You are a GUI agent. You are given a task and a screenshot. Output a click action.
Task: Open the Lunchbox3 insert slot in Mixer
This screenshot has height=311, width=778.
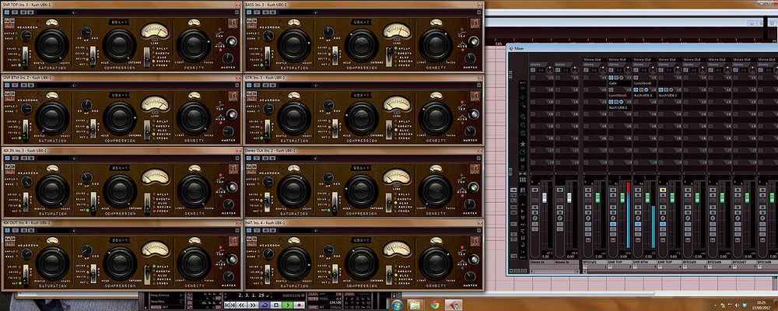click(x=620, y=96)
